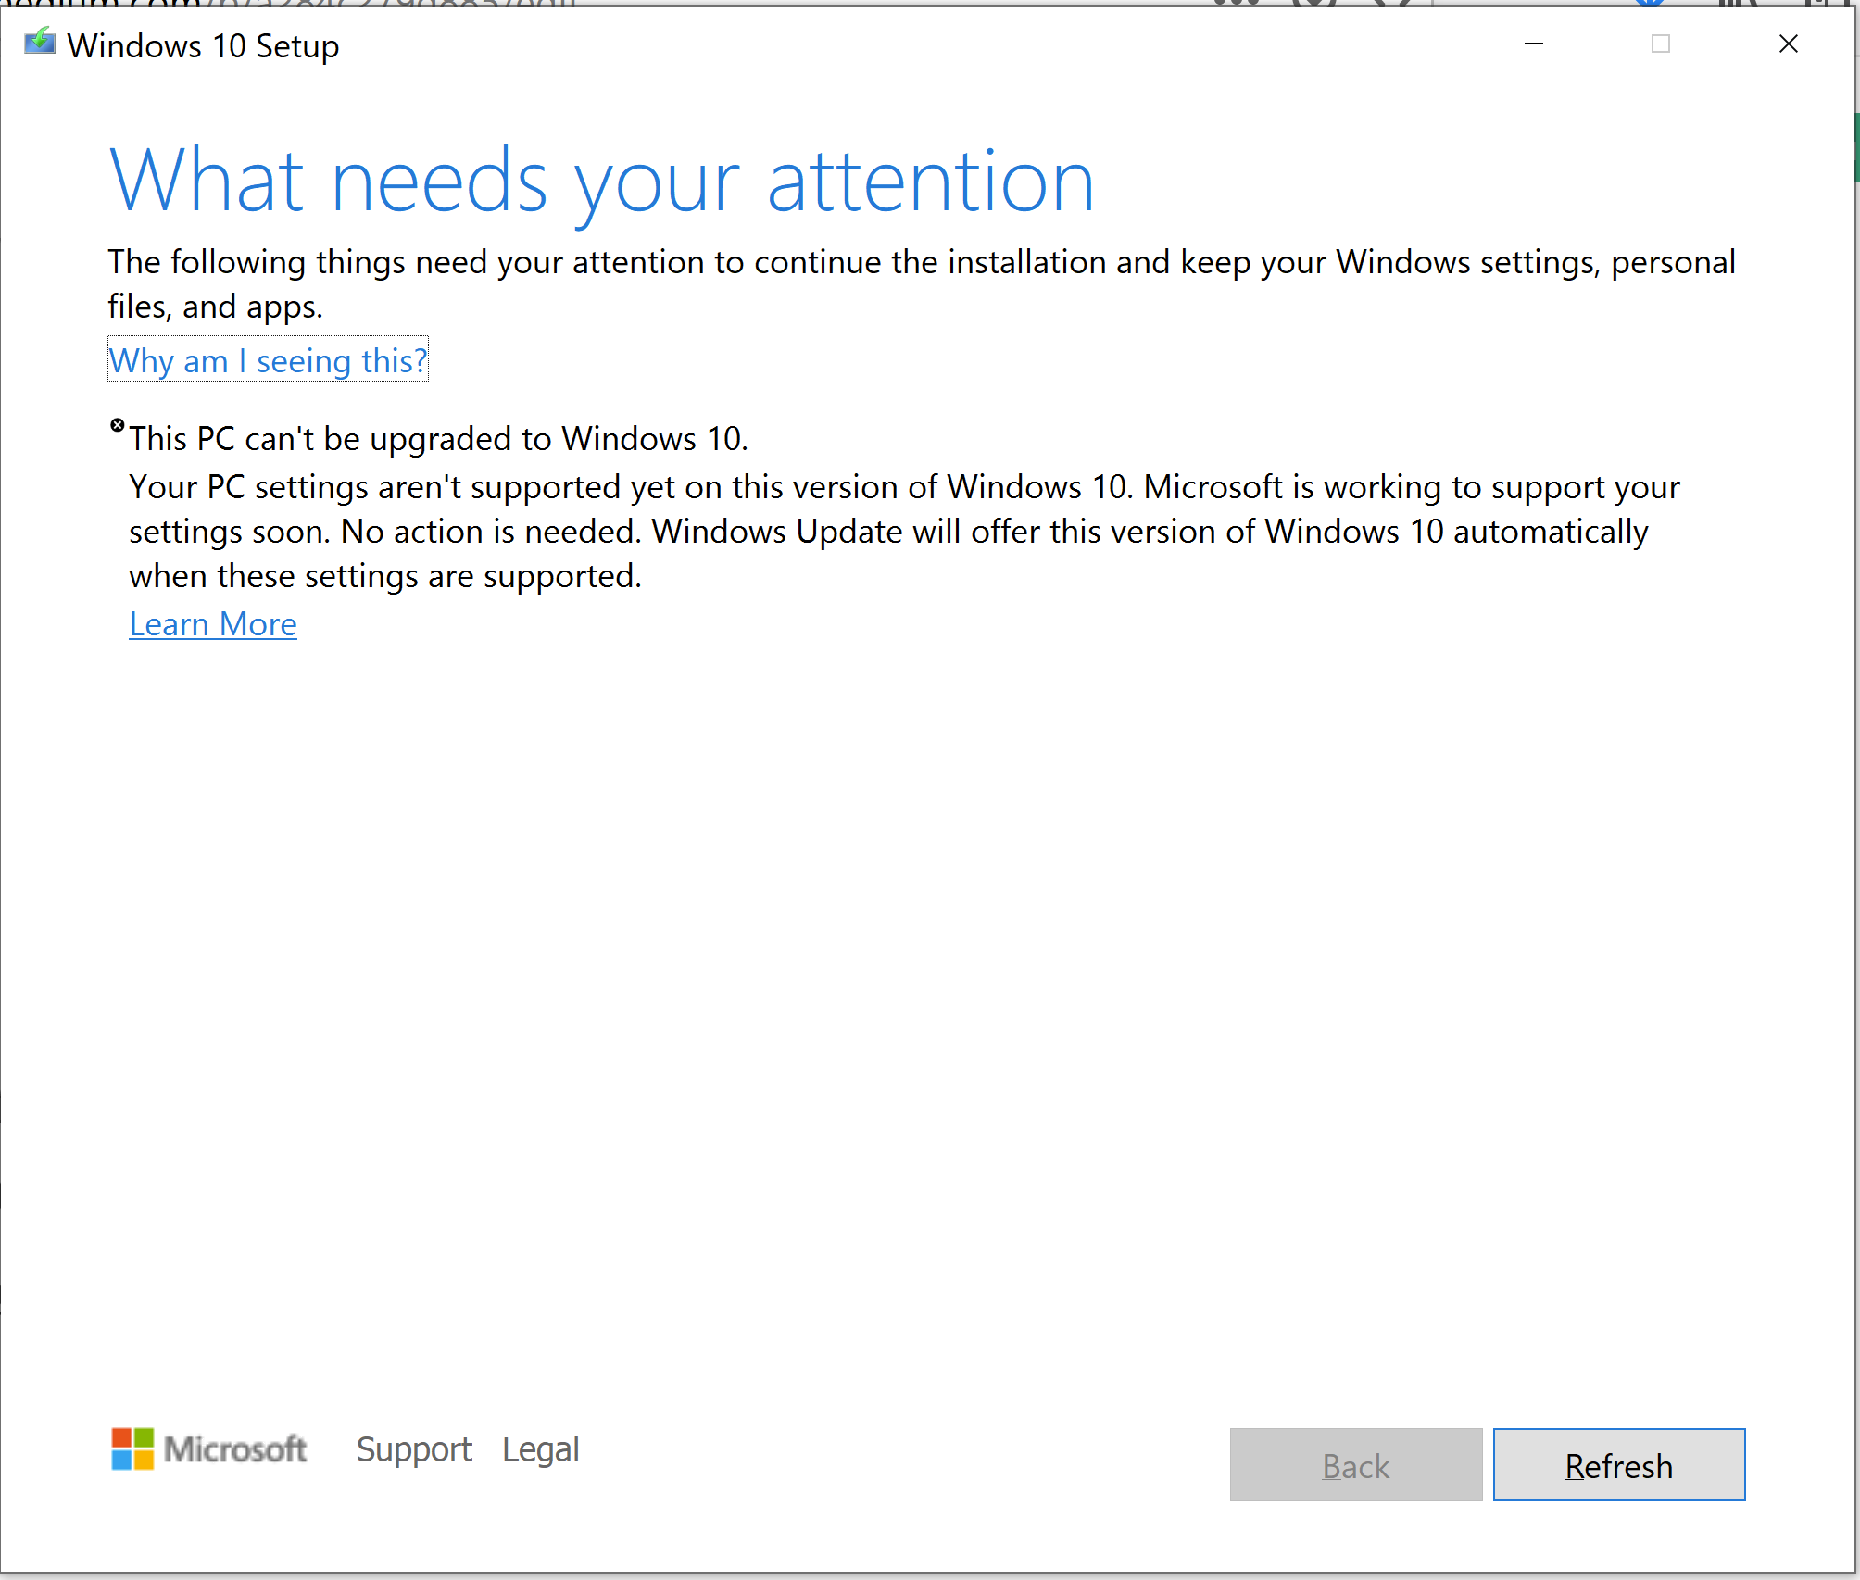Click the 'Windows 10 Setup' title text

coord(203,45)
